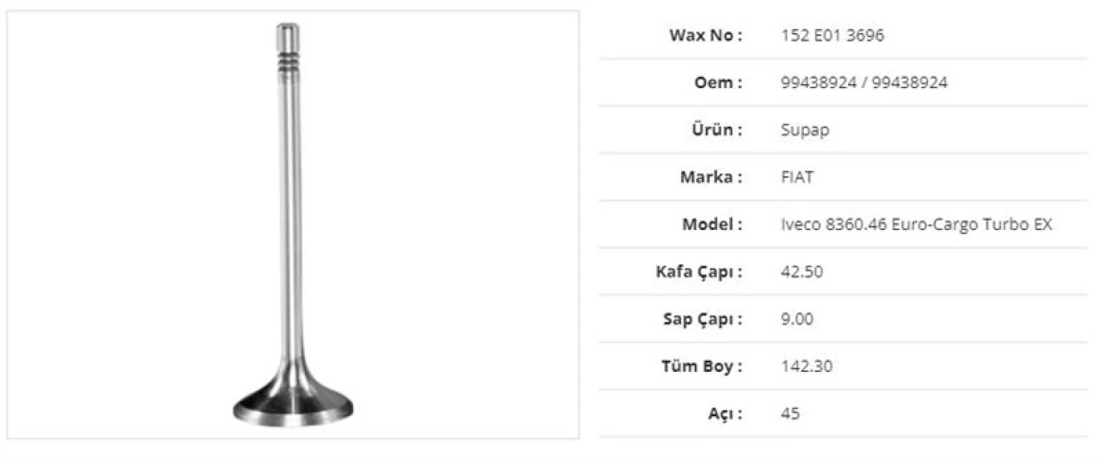Screen dimensions: 1103x460
Task: Click the head diameter value 42.50
Action: point(801,272)
